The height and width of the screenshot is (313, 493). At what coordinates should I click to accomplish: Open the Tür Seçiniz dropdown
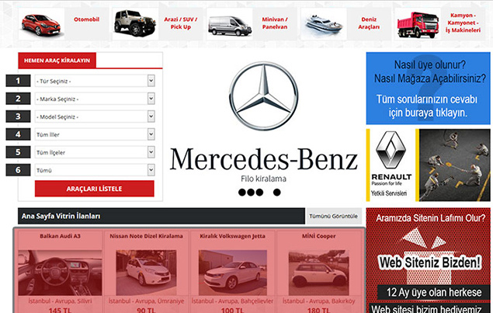95,81
